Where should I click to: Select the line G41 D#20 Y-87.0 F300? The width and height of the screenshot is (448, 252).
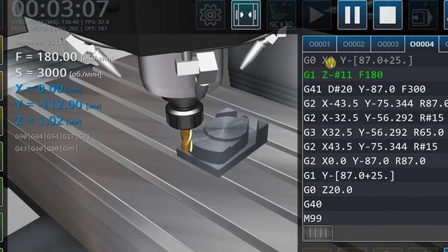[x=375, y=89]
